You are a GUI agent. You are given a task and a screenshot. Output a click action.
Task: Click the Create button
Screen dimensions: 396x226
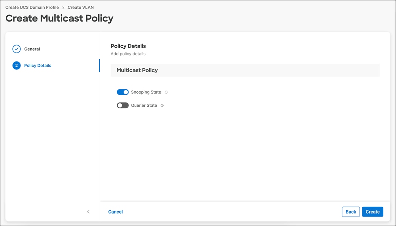click(x=373, y=212)
